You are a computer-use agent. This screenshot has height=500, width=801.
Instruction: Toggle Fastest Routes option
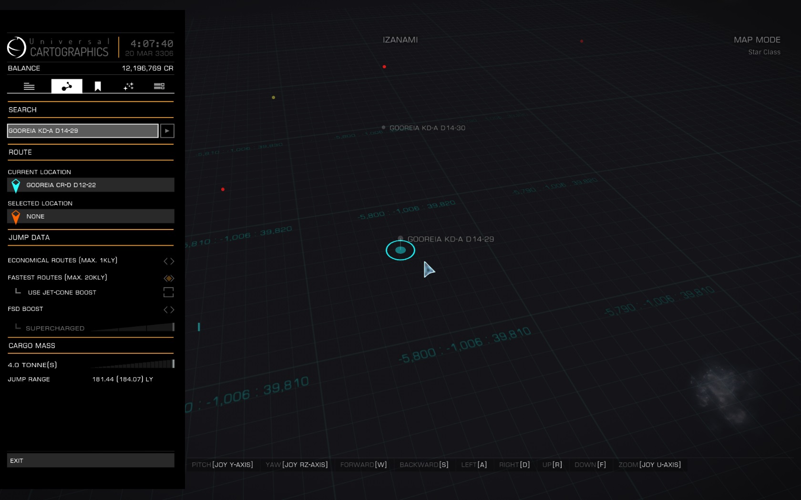pos(169,278)
